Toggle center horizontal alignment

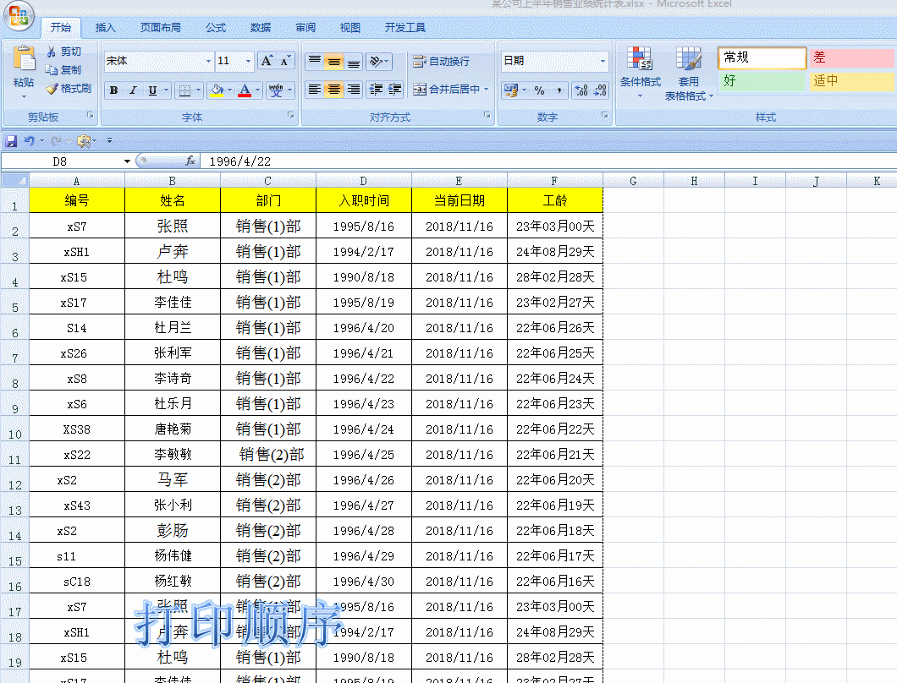334,89
